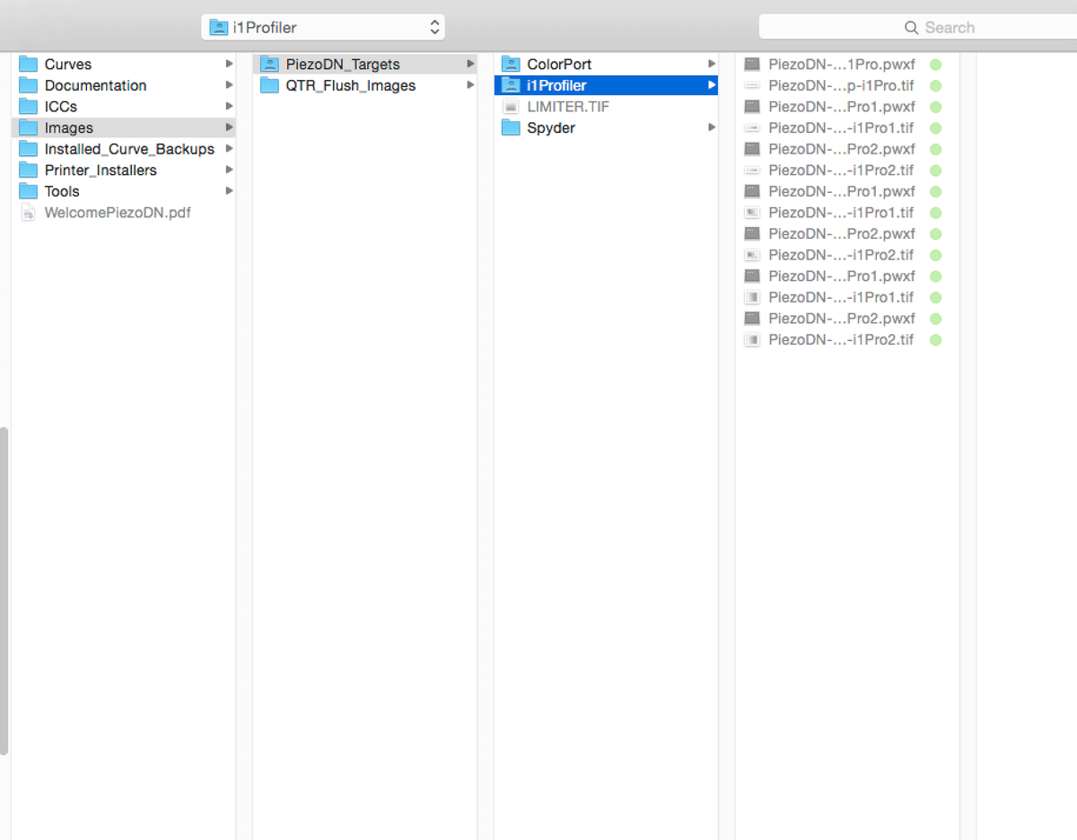The image size is (1077, 840).
Task: Select the Spyder folder icon
Action: 511,127
